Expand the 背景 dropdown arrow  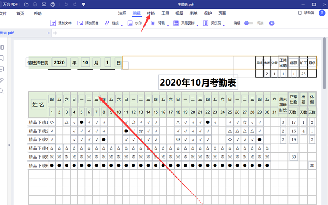[168, 25]
